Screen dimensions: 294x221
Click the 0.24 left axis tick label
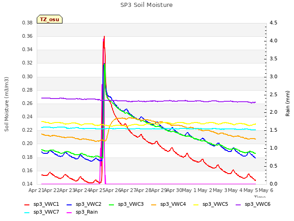28,117
